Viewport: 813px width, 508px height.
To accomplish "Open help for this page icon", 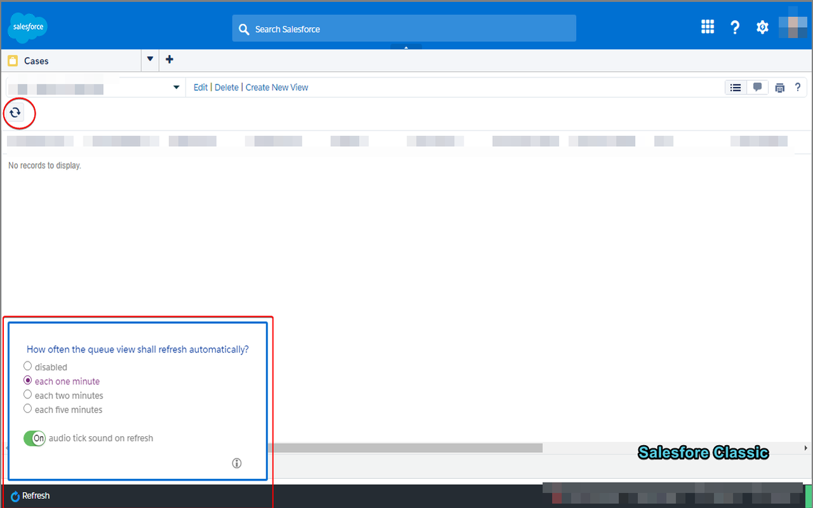I will [798, 88].
